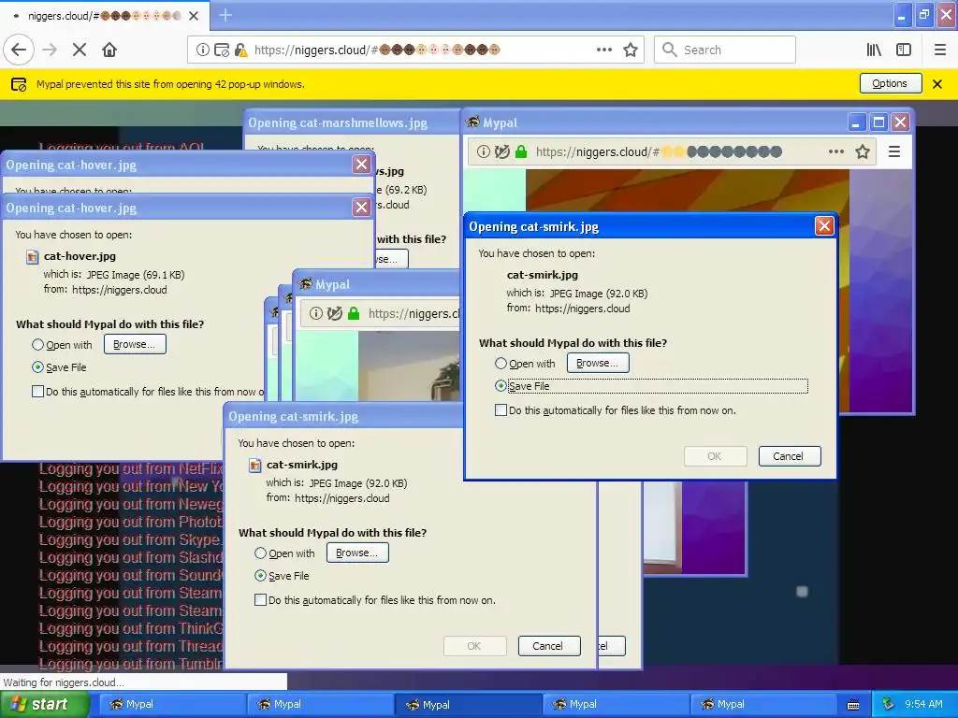Click JPEG file icon beside cat-hover.jpg

coord(33,257)
